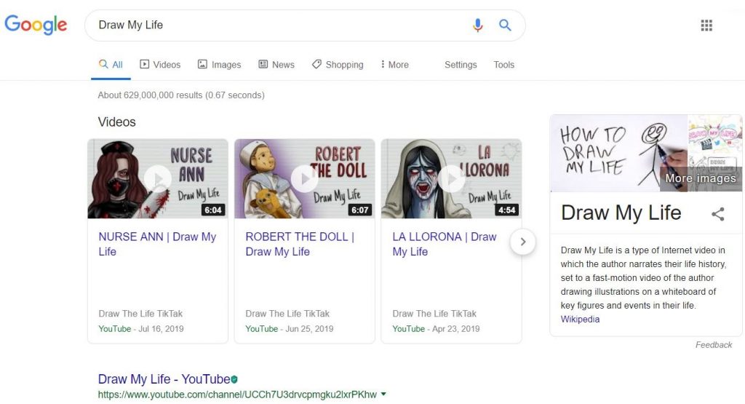Expand the More search categories menu
745x404 pixels.
click(395, 65)
